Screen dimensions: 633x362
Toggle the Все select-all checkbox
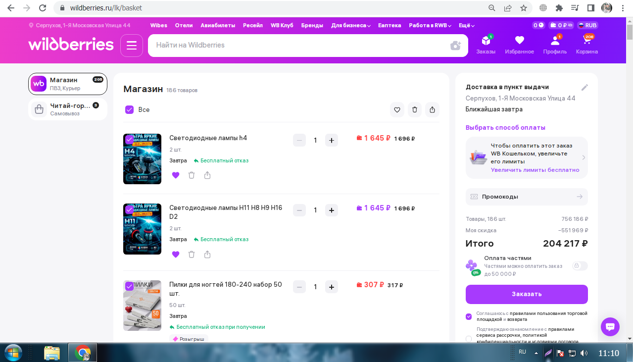(x=130, y=110)
